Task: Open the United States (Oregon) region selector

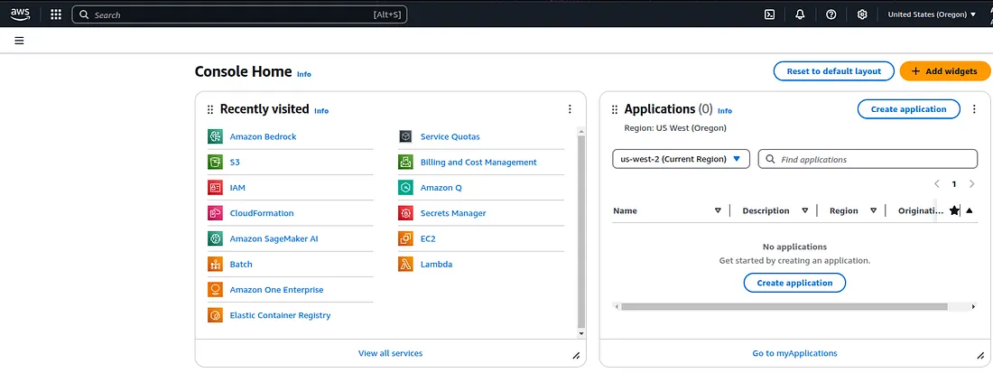Action: [x=932, y=14]
